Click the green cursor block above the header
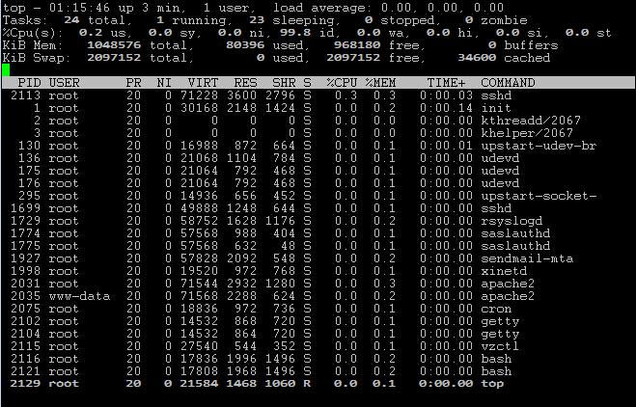This screenshot has width=636, height=407. 6,69
